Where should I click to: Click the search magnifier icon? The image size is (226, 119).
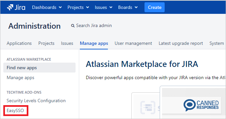pos(73,26)
